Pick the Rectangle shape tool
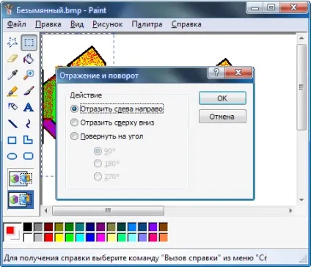The height and width of the screenshot is (267, 311). click(12, 140)
